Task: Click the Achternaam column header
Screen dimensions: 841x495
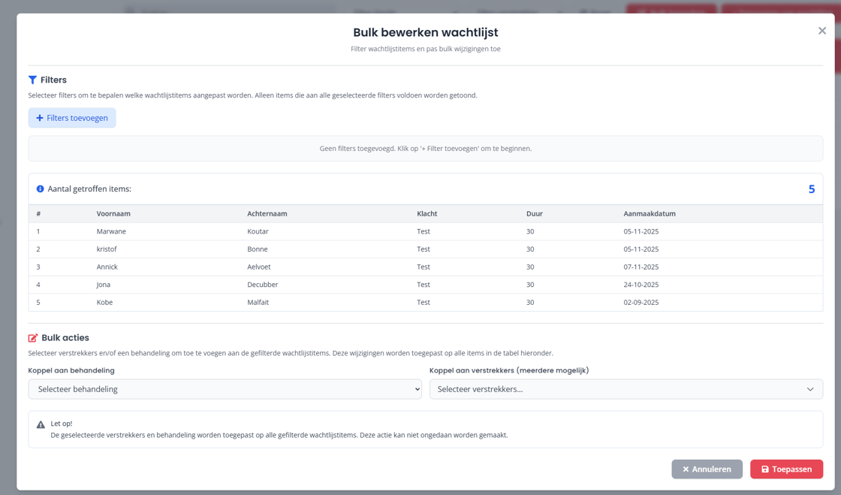Action: (267, 213)
